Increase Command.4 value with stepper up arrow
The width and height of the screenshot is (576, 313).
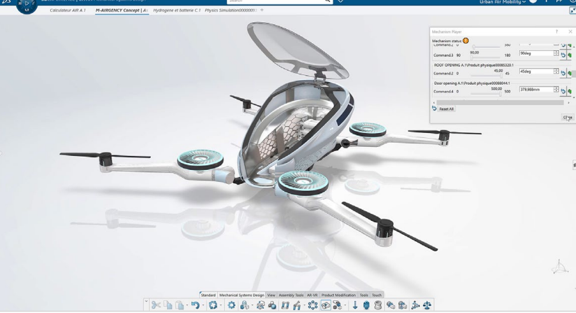[x=556, y=88]
